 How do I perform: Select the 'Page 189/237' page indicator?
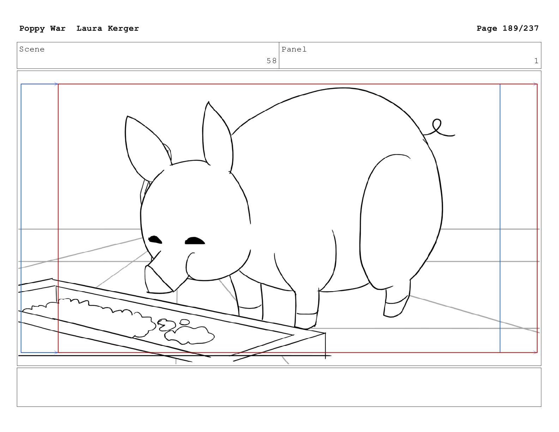tap(507, 28)
